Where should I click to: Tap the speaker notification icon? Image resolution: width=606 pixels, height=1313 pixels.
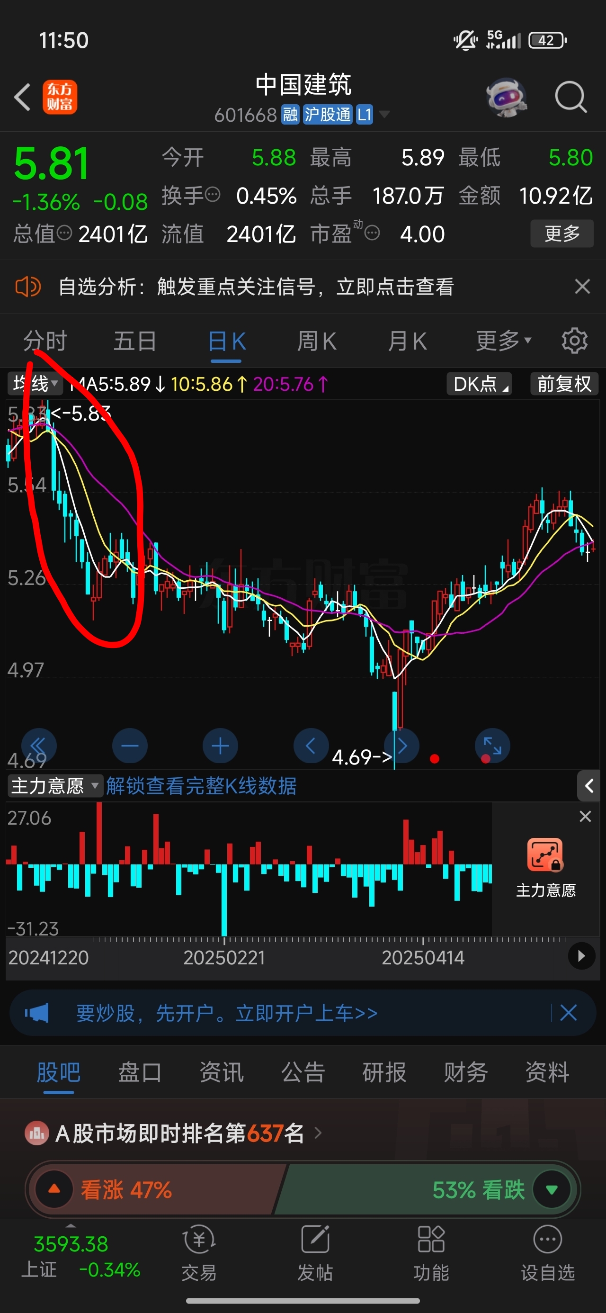click(28, 287)
